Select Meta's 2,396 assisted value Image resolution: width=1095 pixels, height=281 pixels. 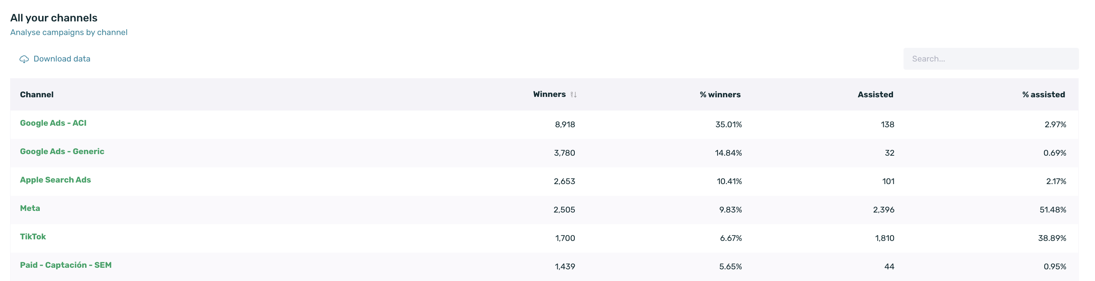pos(883,210)
